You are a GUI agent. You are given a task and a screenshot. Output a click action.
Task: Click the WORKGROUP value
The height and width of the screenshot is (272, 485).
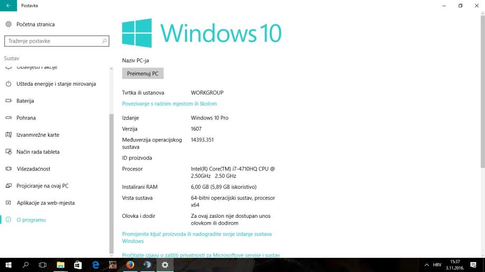pyautogui.click(x=207, y=92)
